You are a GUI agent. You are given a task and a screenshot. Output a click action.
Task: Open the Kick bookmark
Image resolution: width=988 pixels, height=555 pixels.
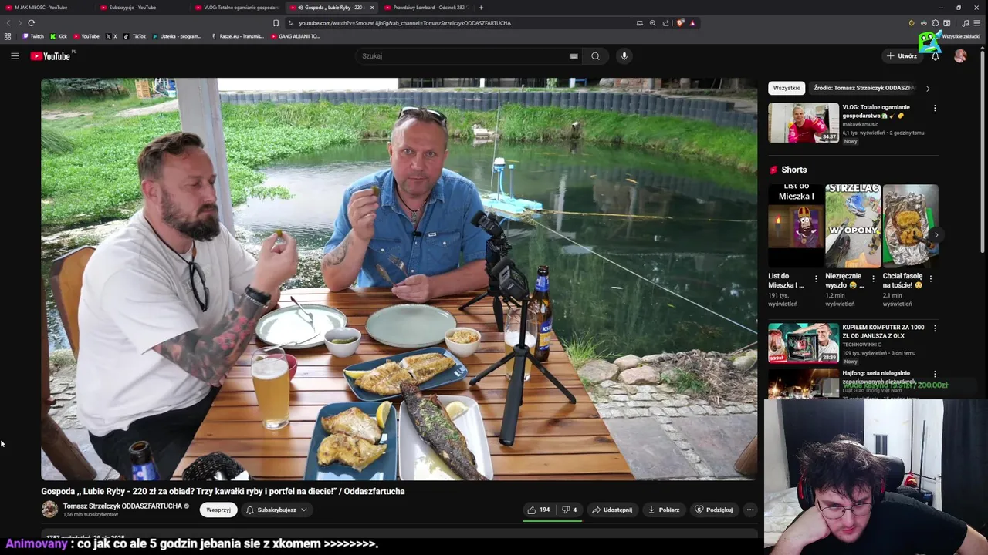[59, 36]
